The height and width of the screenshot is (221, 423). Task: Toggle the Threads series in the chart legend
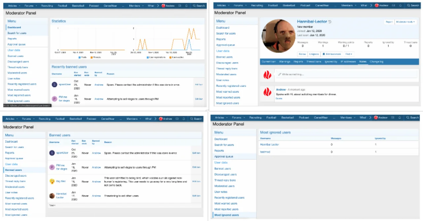[x=96, y=57]
